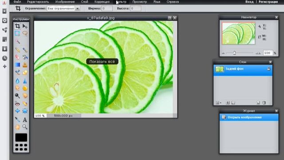Click the Navigator zoom percentage field
284x160 pixels.
click(x=268, y=53)
